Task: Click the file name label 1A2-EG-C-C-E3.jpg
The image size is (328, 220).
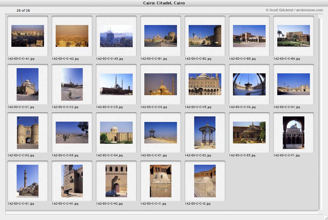Action: pyautogui.click(x=243, y=155)
